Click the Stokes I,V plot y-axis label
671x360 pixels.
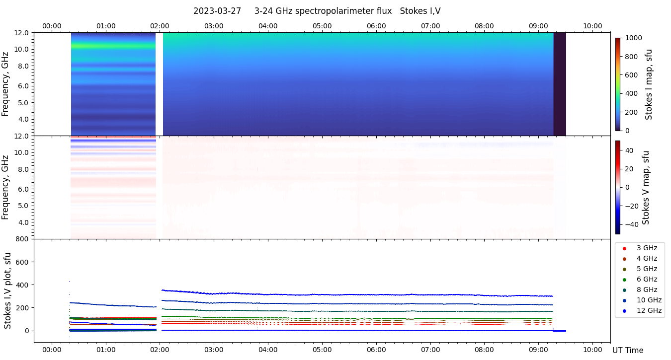(7, 290)
